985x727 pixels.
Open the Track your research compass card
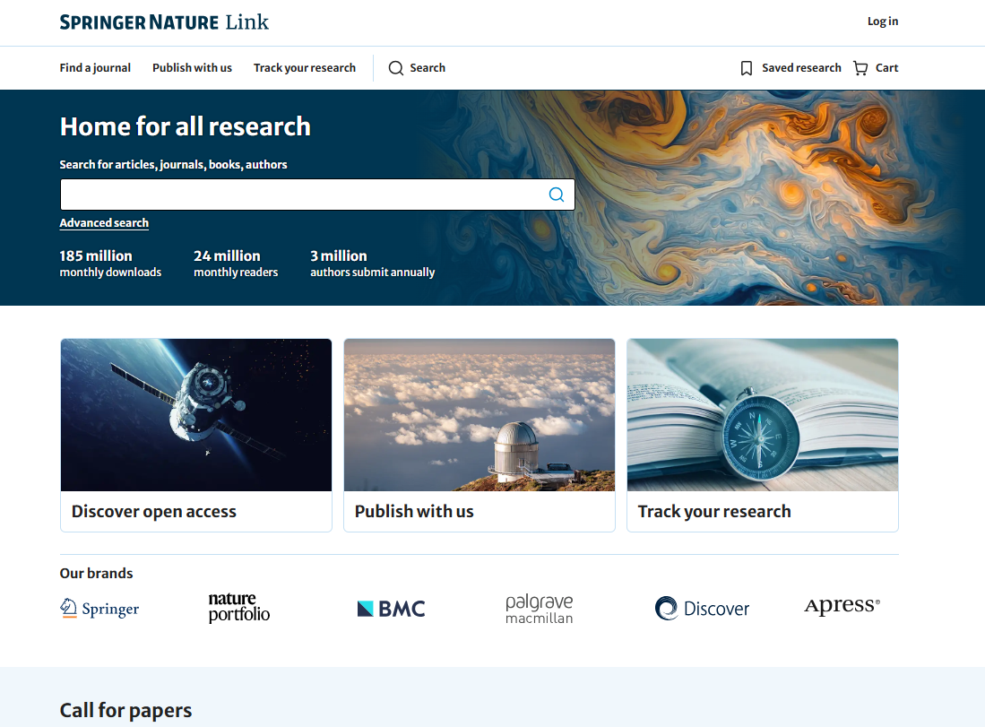coord(762,435)
